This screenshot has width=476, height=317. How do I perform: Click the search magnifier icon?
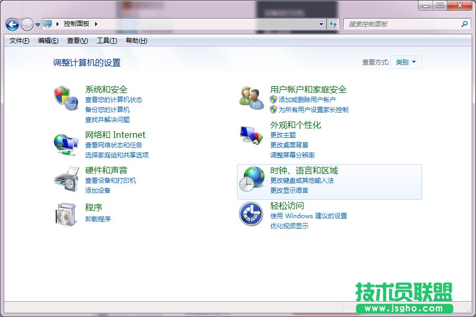click(x=464, y=24)
